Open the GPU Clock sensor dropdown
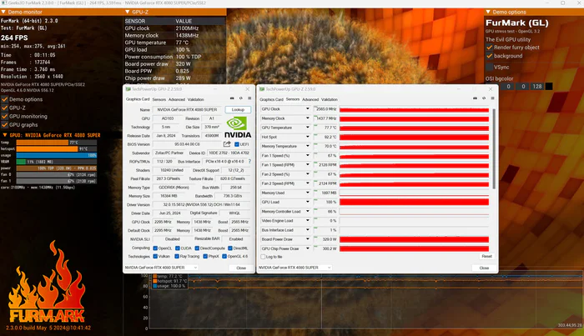The width and height of the screenshot is (584, 336). pos(308,108)
